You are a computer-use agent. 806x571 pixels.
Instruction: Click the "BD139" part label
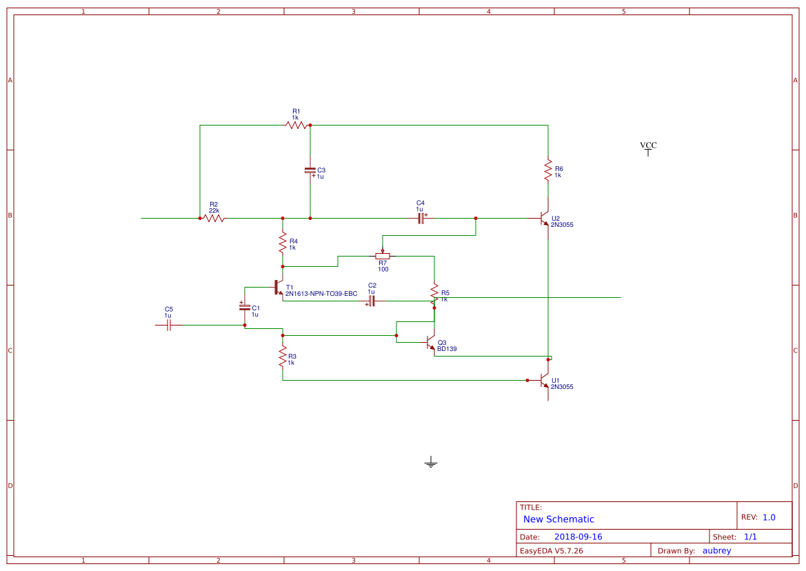[x=447, y=349]
